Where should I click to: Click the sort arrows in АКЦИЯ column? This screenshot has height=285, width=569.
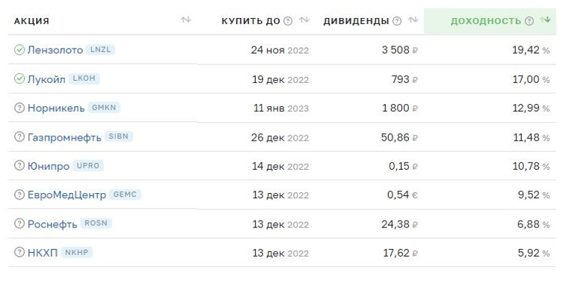185,20
